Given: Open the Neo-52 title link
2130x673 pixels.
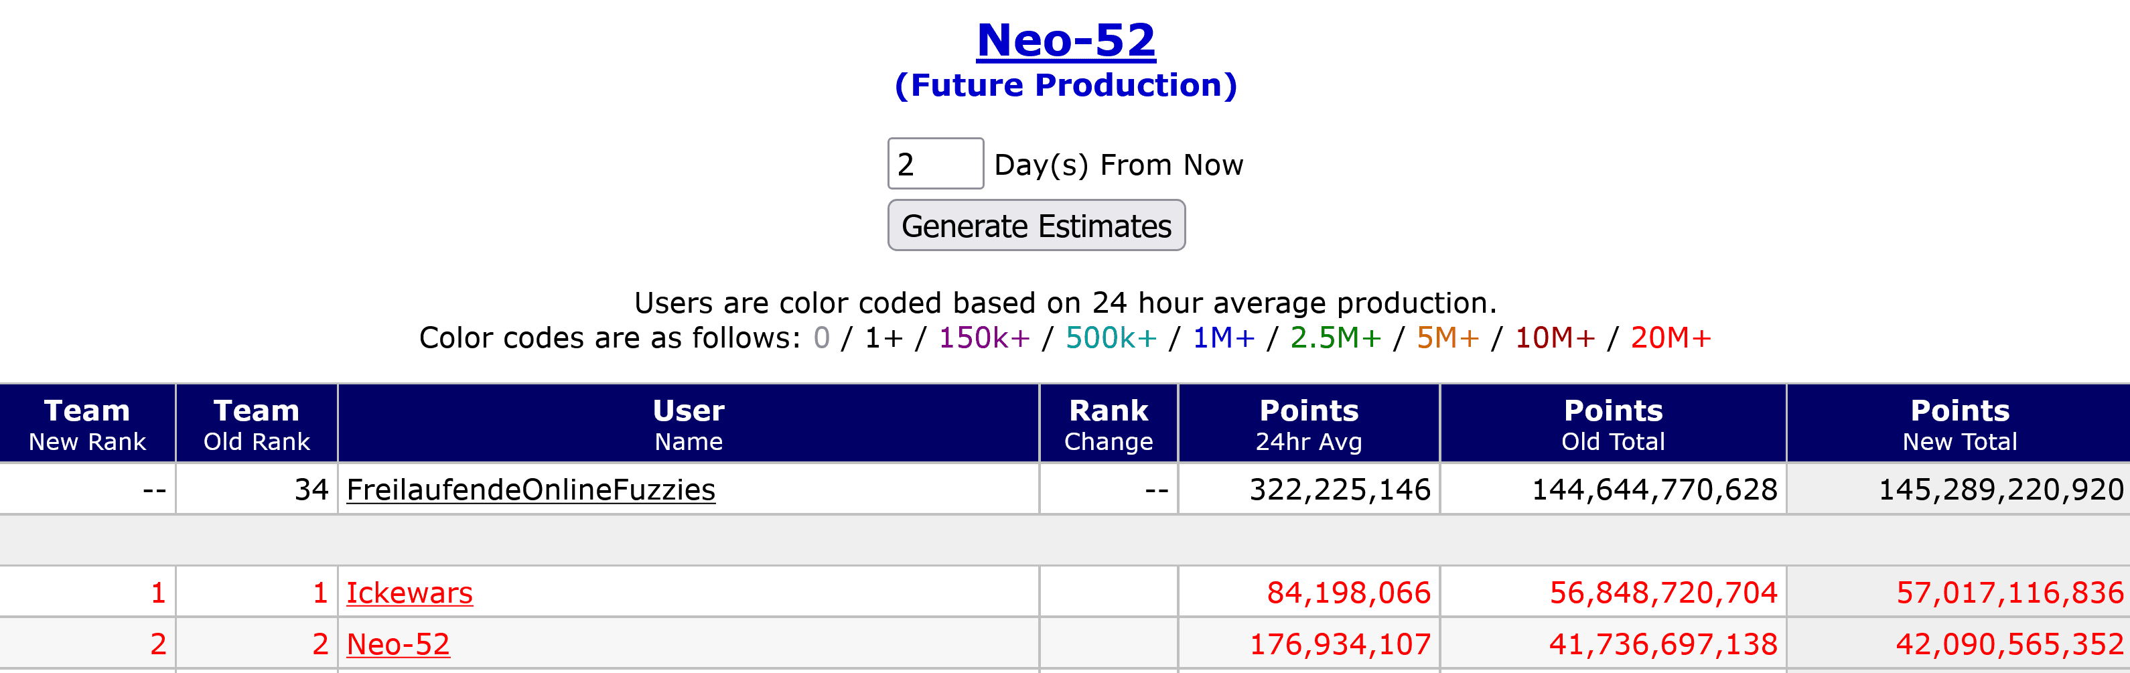Looking at the screenshot, I should (x=1066, y=40).
